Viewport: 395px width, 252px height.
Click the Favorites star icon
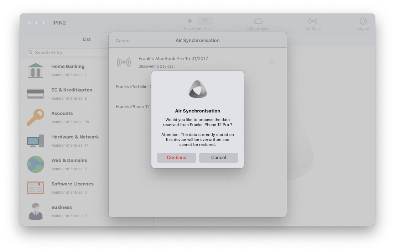[190, 21]
